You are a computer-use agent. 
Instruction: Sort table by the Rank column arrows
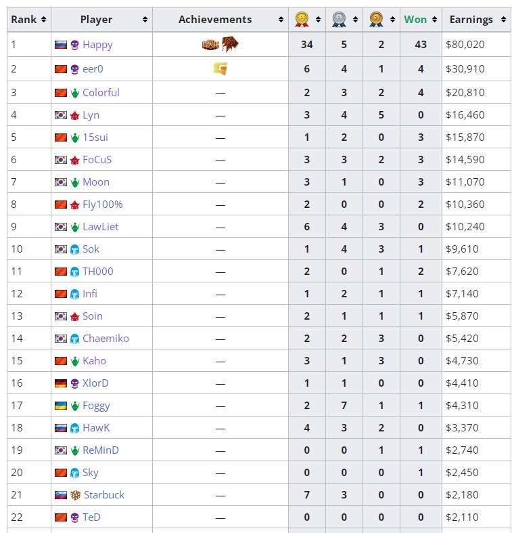tap(43, 20)
